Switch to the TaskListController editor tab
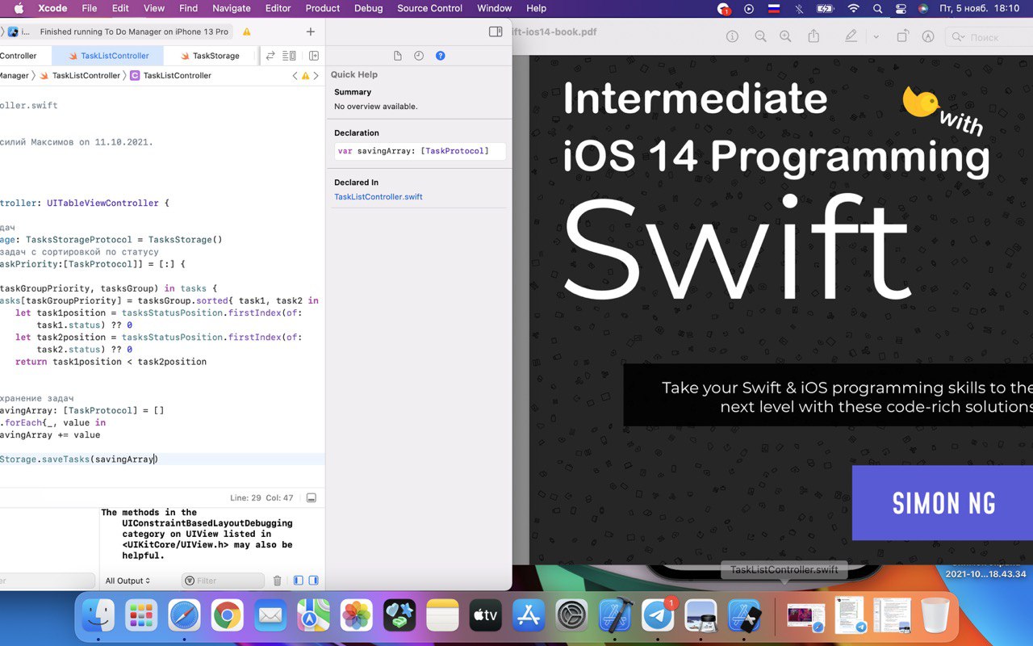 [108, 56]
